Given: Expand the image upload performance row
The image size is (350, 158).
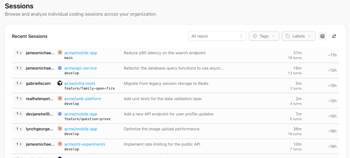Looking at the screenshot, I should tap(19, 129).
